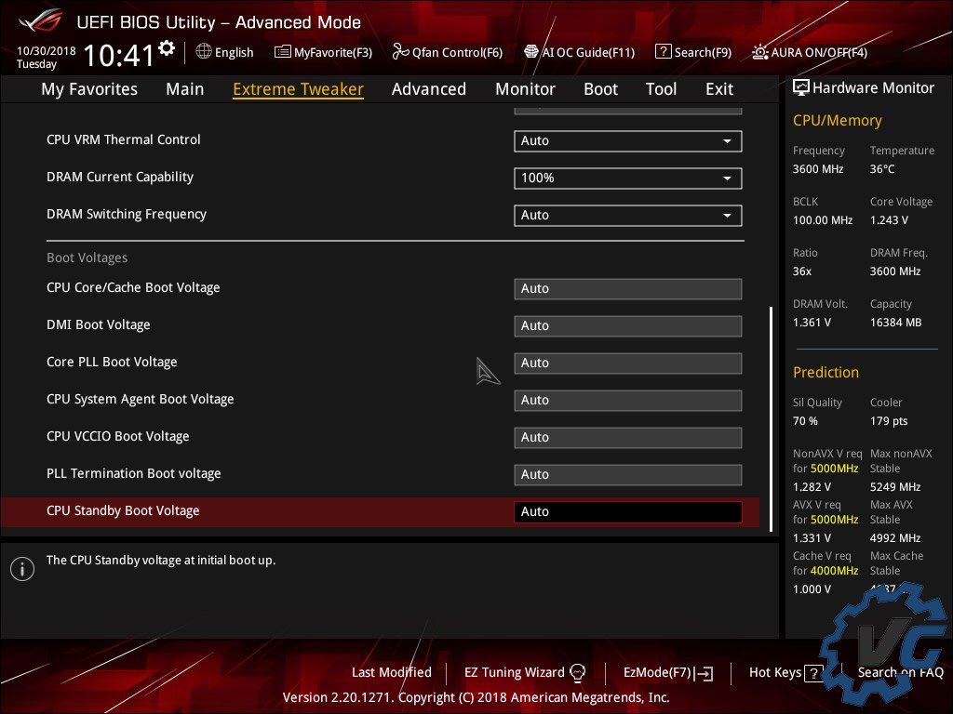Viewport: 953px width, 714px height.
Task: Click the AURA ON/OFF(F4) label
Action: 819,53
